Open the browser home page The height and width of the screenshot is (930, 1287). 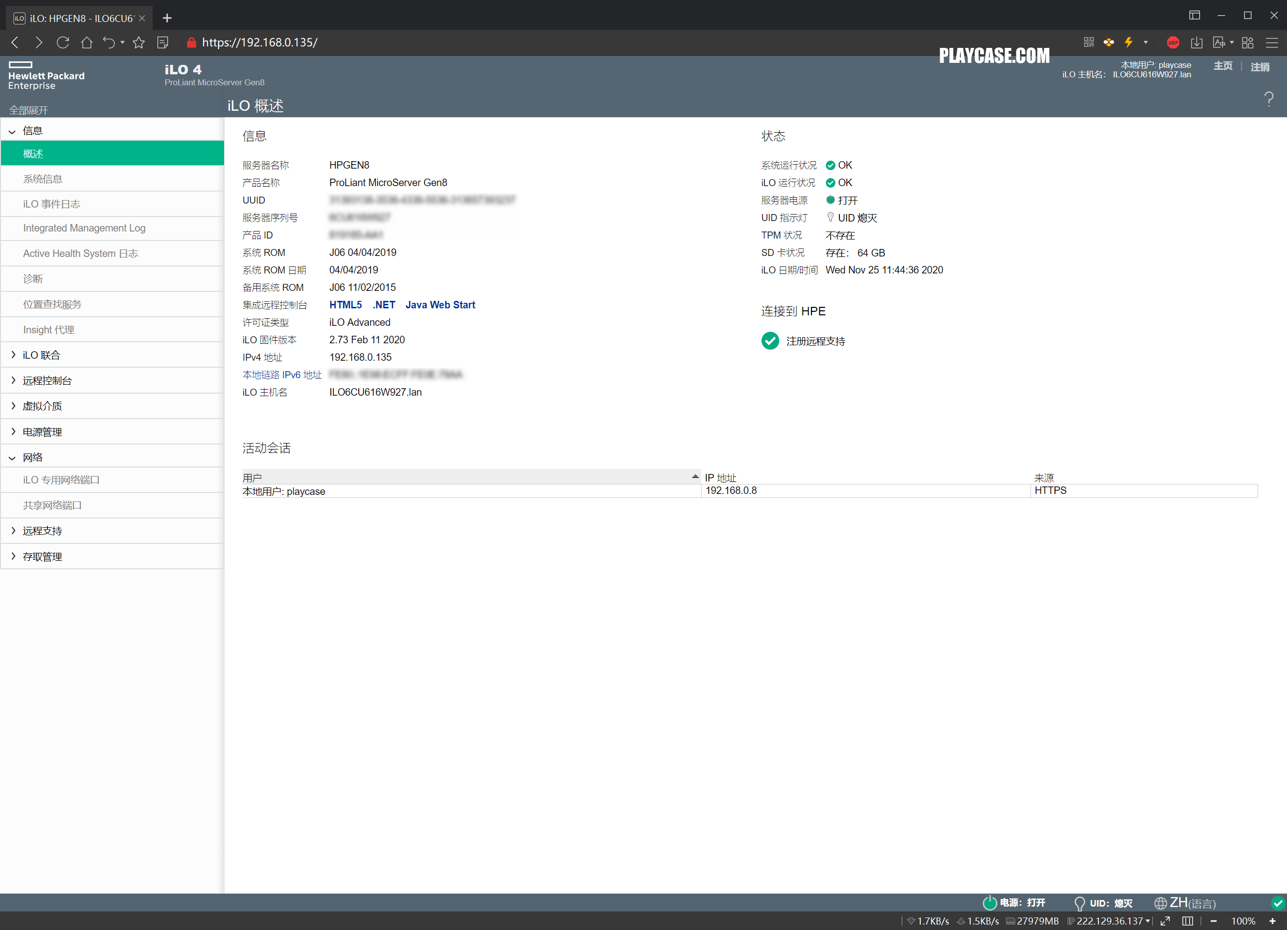tap(86, 42)
